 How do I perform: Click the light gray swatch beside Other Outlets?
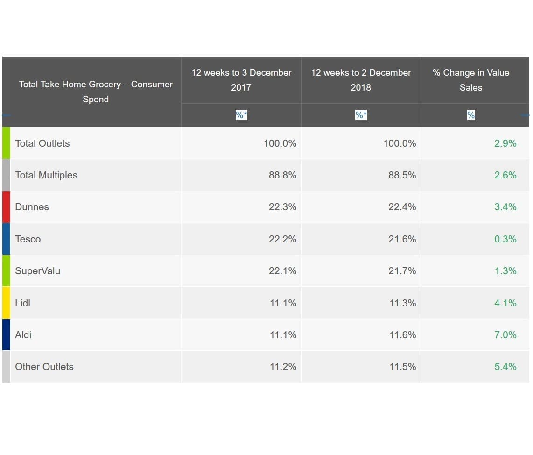(6, 367)
